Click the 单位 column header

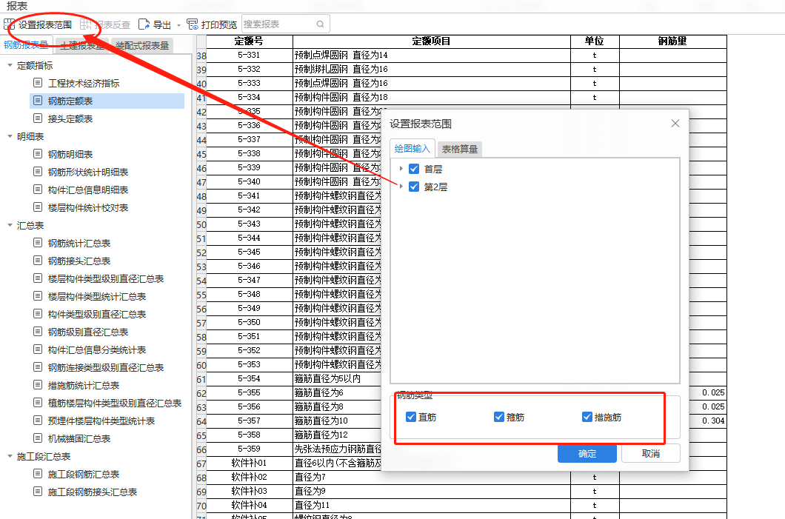[x=595, y=41]
